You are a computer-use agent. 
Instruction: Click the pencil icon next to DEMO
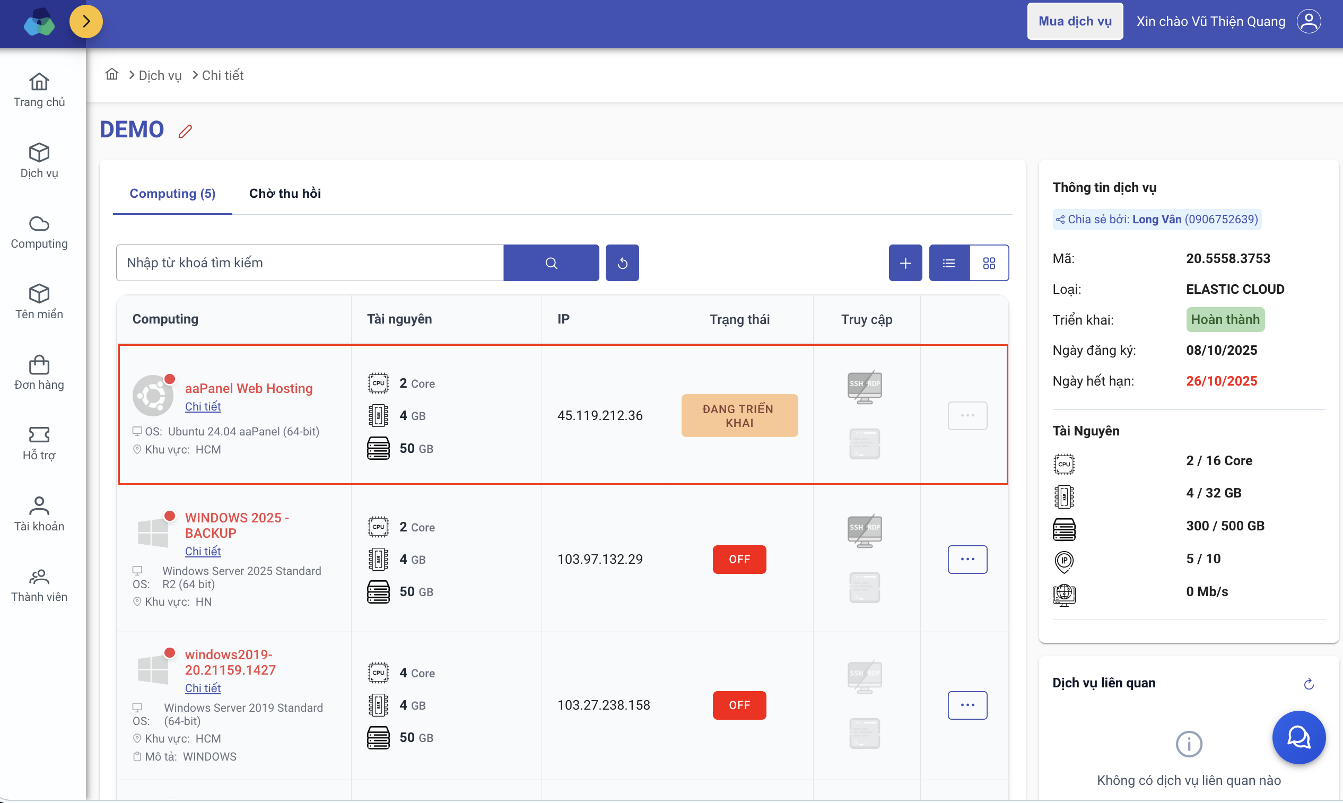pos(185,132)
